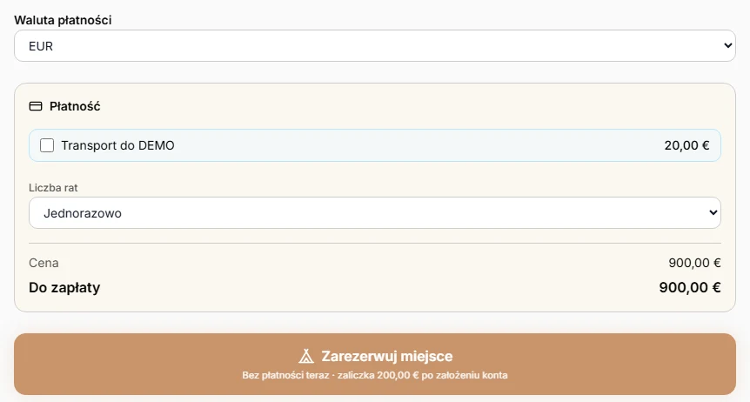Click the 20,00 € transport price
The image size is (750, 402).
(x=686, y=145)
